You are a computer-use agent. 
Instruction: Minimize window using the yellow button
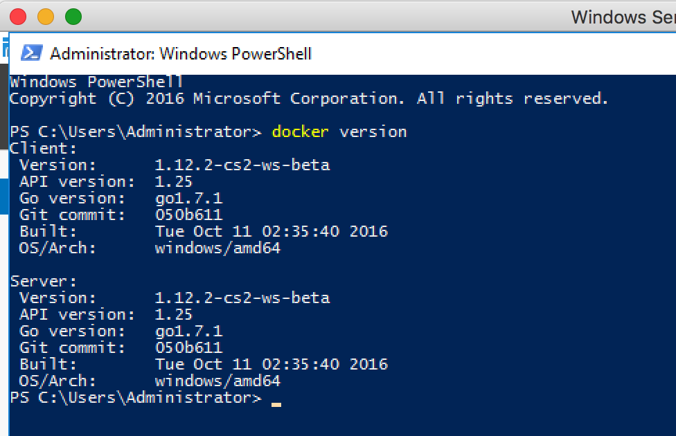pyautogui.click(x=46, y=17)
